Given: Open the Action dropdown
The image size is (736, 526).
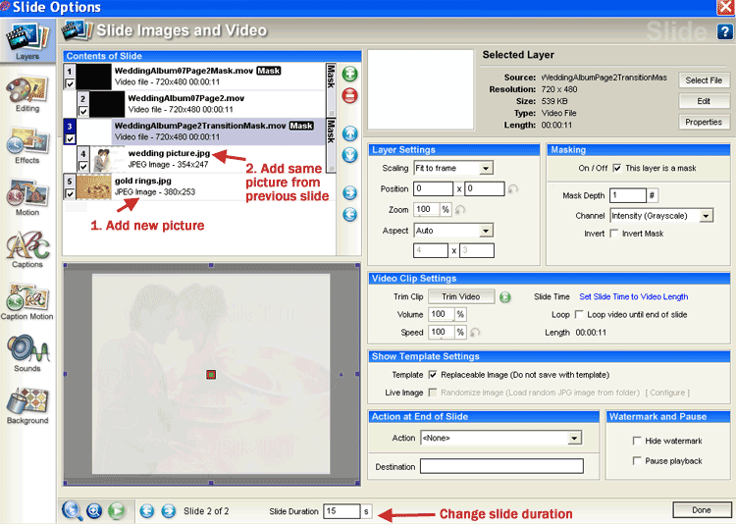Looking at the screenshot, I should [x=500, y=438].
